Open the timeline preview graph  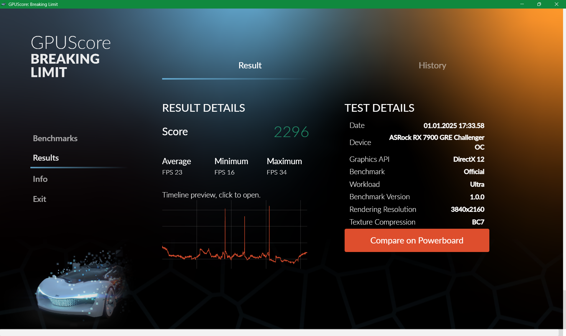coord(234,234)
